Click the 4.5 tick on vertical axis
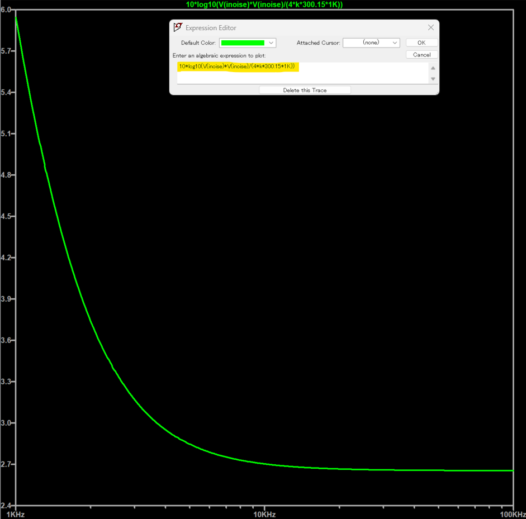Screen dimensions: 526x519 coord(6,216)
